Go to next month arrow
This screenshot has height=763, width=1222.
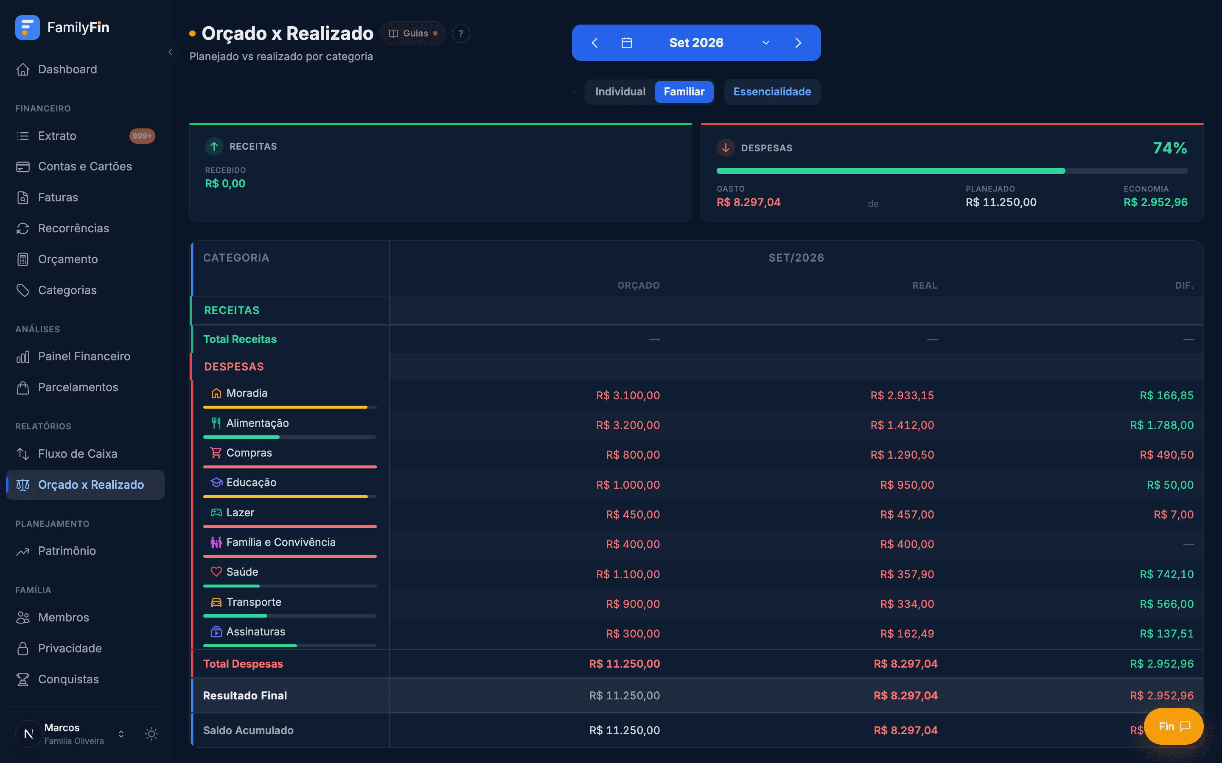798,43
